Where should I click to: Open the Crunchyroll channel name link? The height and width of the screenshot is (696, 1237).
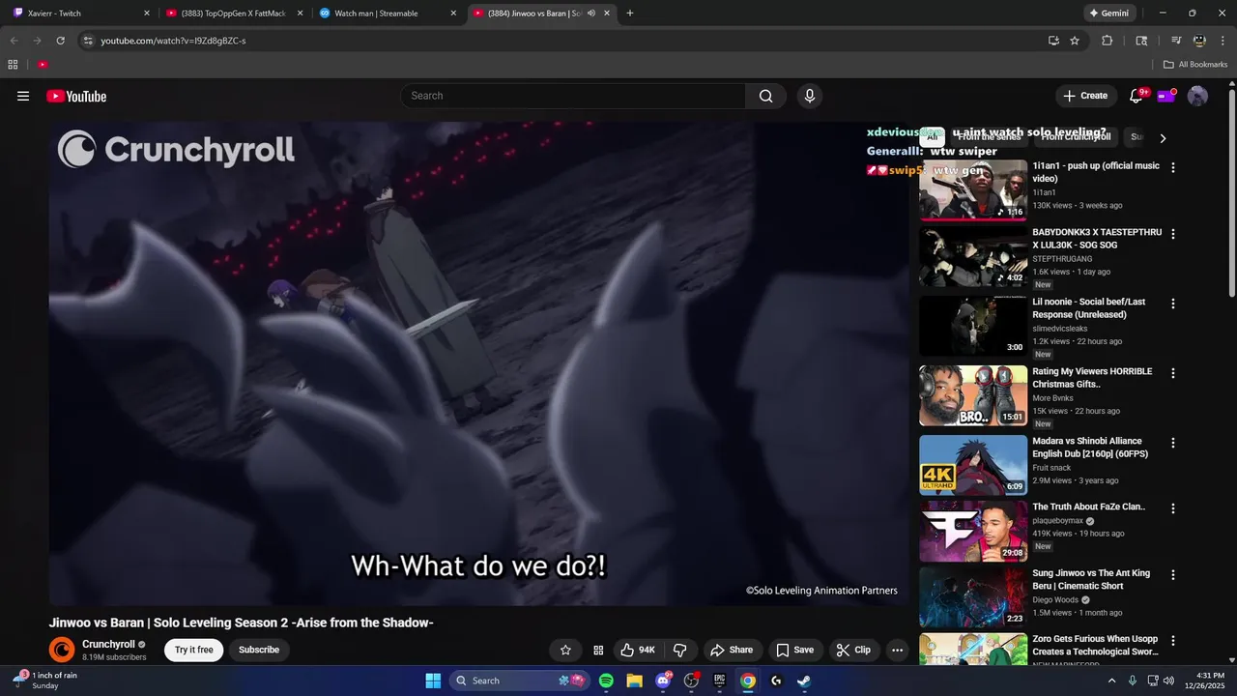tap(108, 644)
